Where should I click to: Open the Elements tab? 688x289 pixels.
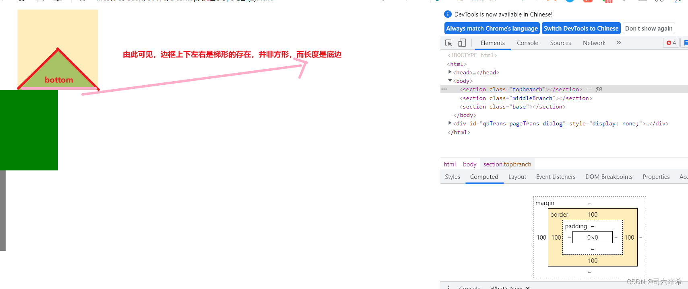pyautogui.click(x=492, y=43)
